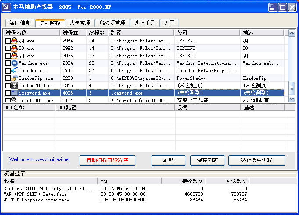
Task: Click the QQ penguin icon for process 3036
Action: tap(14, 56)
